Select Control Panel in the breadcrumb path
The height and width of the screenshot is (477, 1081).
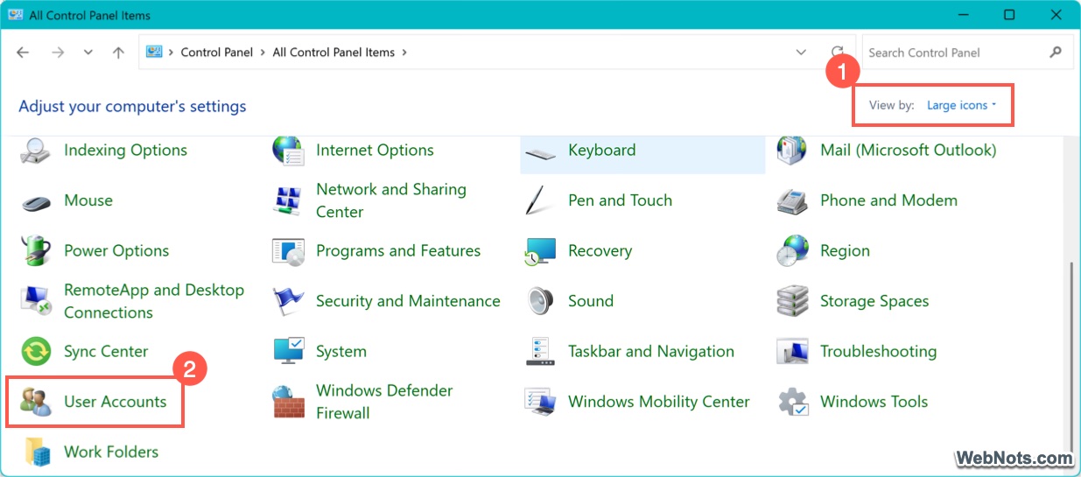point(216,53)
